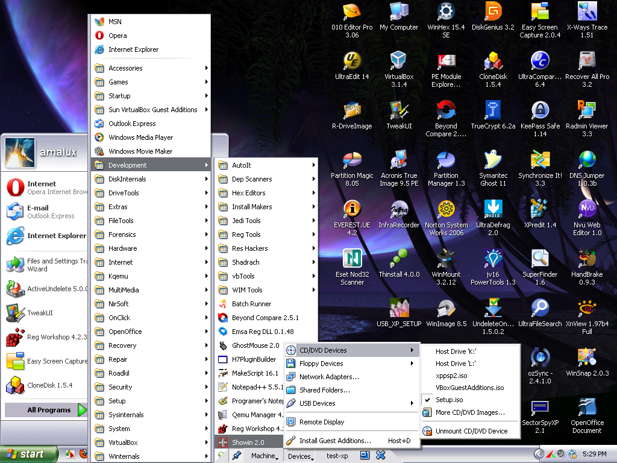Screen dimensions: 617x463
Task: Select Remote Display menu entry
Action: [351, 422]
